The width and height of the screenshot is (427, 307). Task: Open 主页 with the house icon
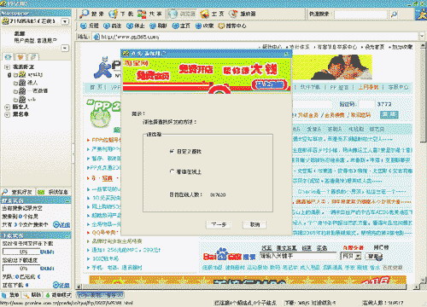click(212, 14)
